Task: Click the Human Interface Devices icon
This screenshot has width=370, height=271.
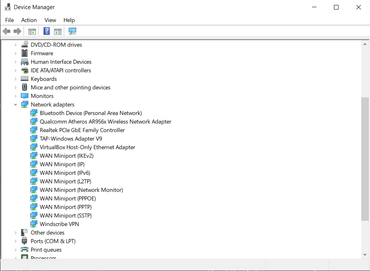Action: point(25,62)
